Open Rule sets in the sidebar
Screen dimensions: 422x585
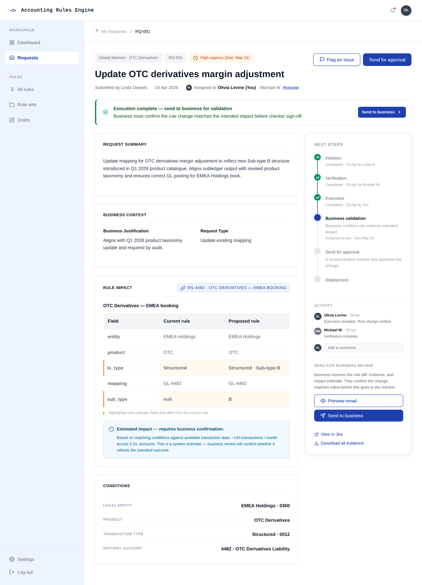click(x=42, y=105)
